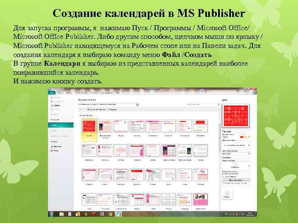Screen dimensions: 298x223
Task: Click the taskbar clock
Action: [x=250, y=214]
